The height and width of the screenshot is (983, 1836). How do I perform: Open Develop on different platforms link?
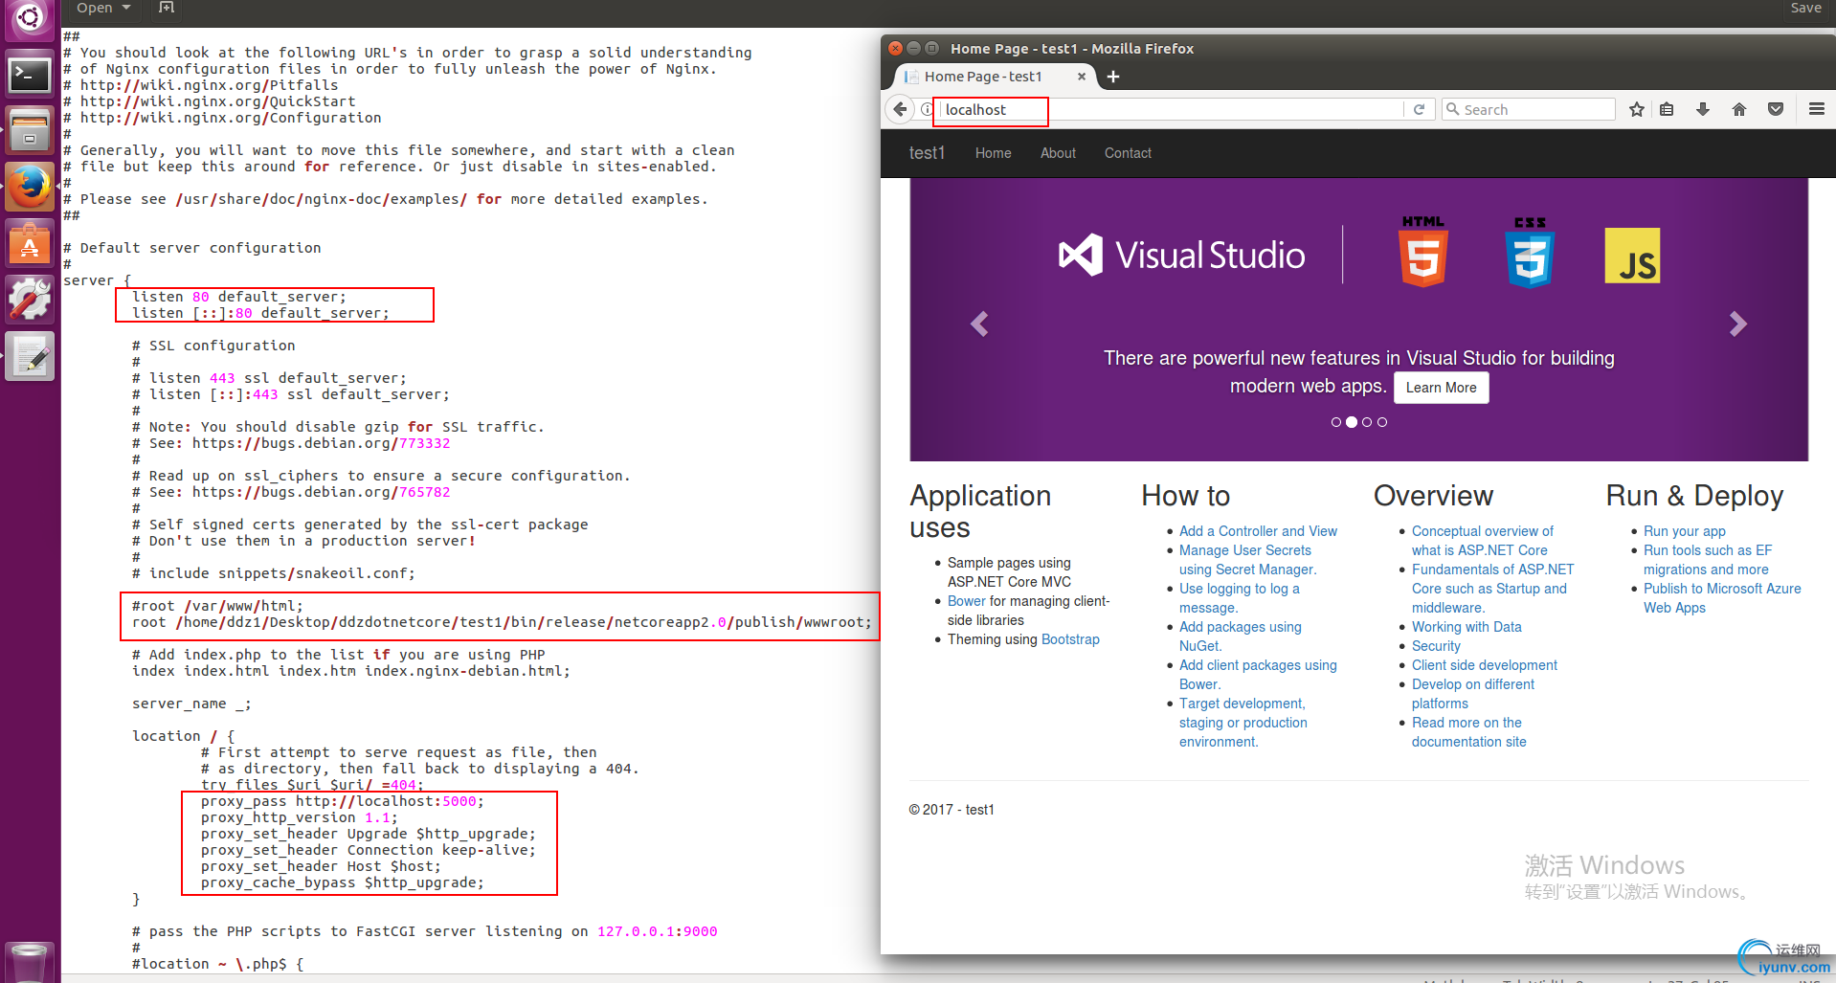pyautogui.click(x=1472, y=694)
